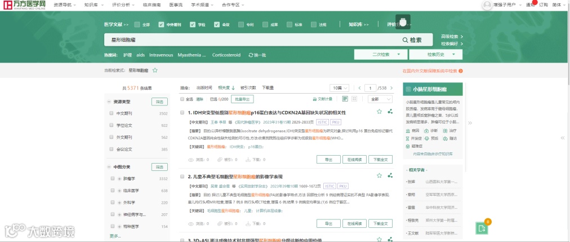Open the 知识库 top menu
The width and height of the screenshot is (570, 242).
tap(93, 5)
